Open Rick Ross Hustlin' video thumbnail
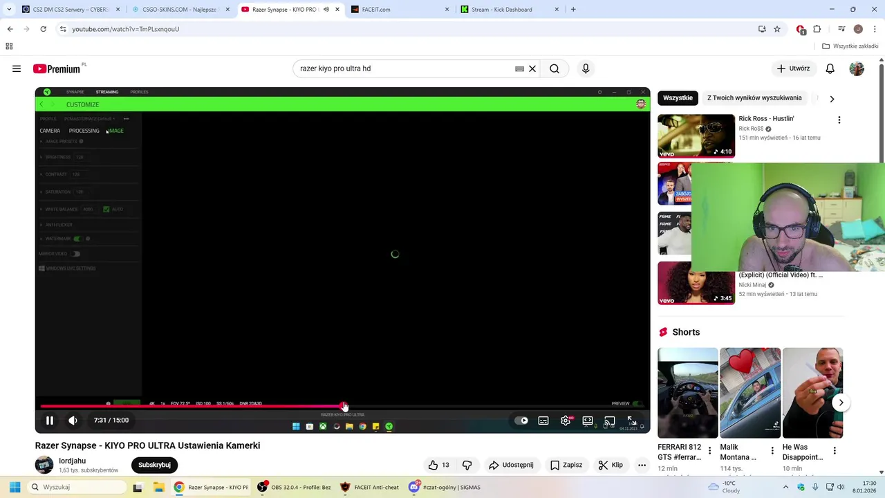Viewport: 885px width, 498px height. tap(696, 136)
